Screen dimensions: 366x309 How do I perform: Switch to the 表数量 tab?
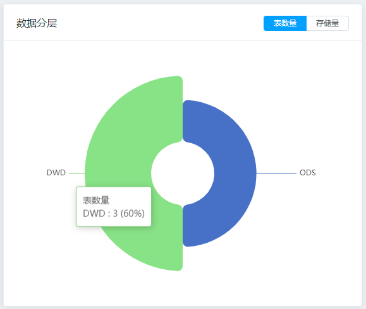click(x=285, y=23)
